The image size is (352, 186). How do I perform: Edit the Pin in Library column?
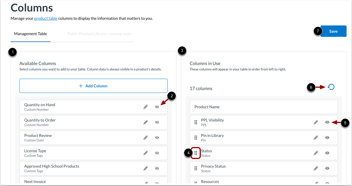pos(316,137)
